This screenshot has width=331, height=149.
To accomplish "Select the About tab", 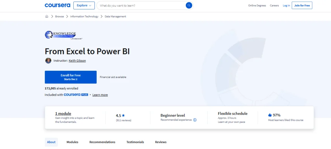I will 51,142.
